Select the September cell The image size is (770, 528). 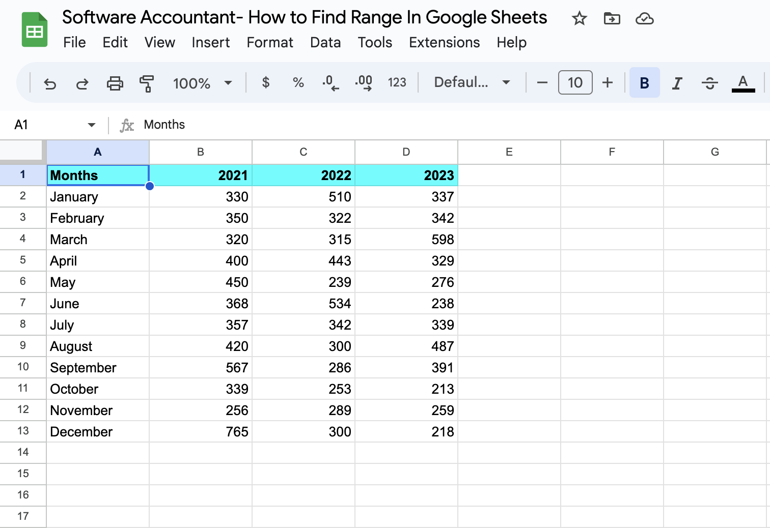98,368
